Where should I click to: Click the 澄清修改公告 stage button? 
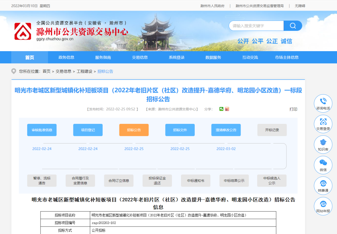coord(226,130)
